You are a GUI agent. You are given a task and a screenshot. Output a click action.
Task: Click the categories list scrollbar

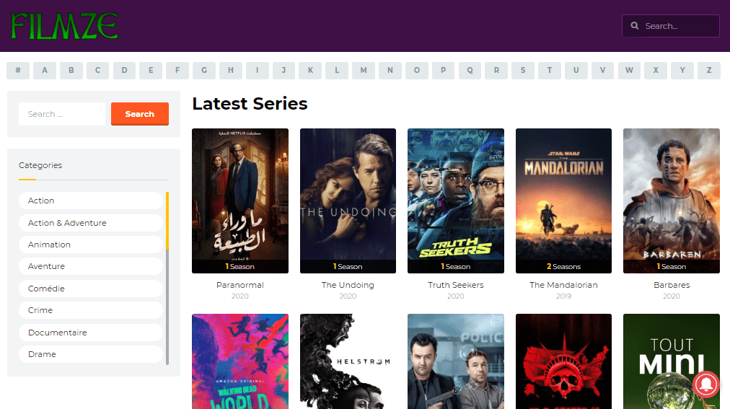click(x=167, y=278)
